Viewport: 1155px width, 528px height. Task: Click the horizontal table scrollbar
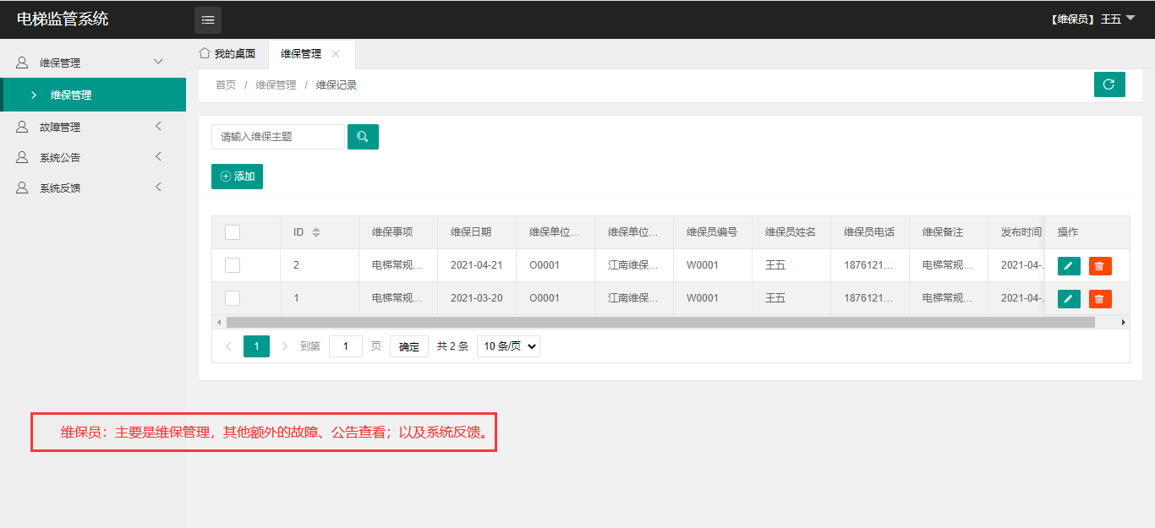660,322
